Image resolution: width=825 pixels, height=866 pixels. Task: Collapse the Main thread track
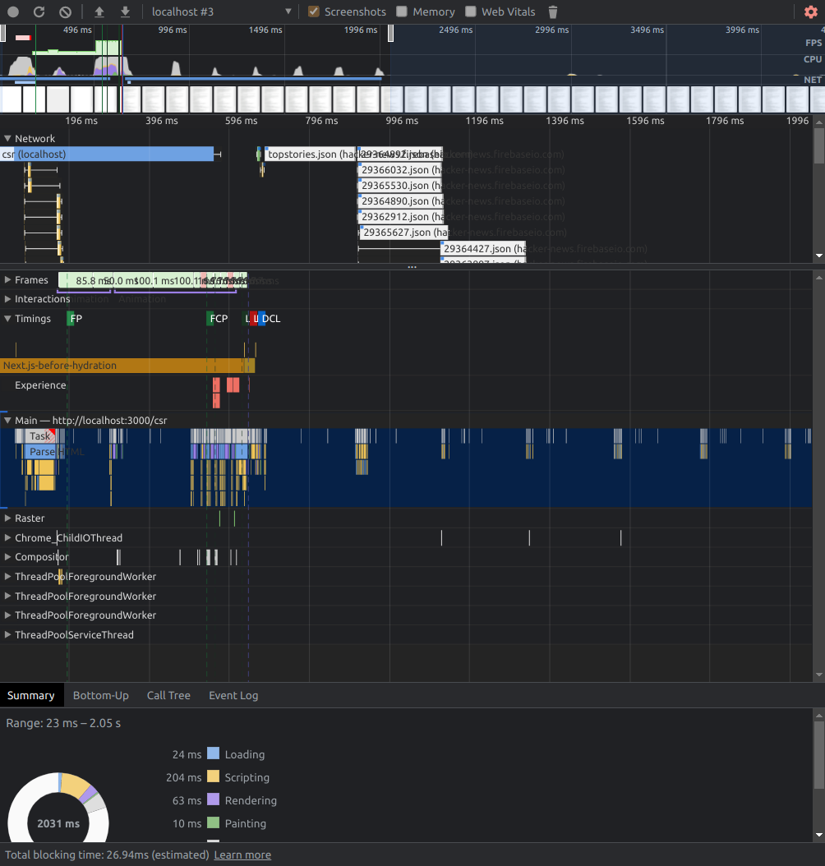coord(7,421)
